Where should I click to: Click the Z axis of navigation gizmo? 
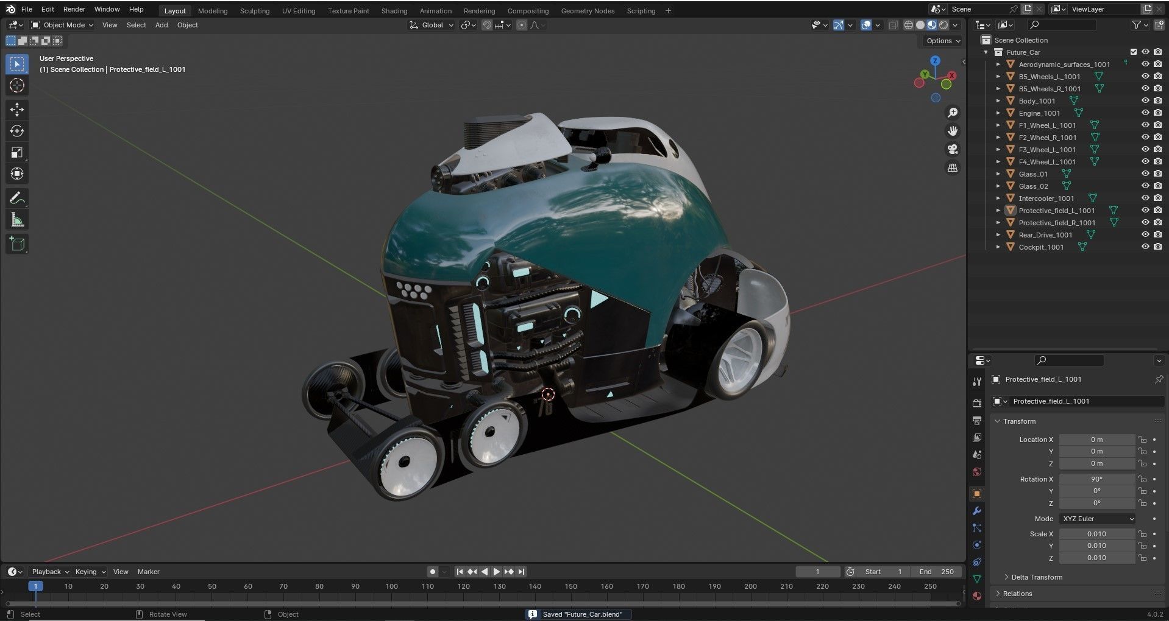(935, 61)
